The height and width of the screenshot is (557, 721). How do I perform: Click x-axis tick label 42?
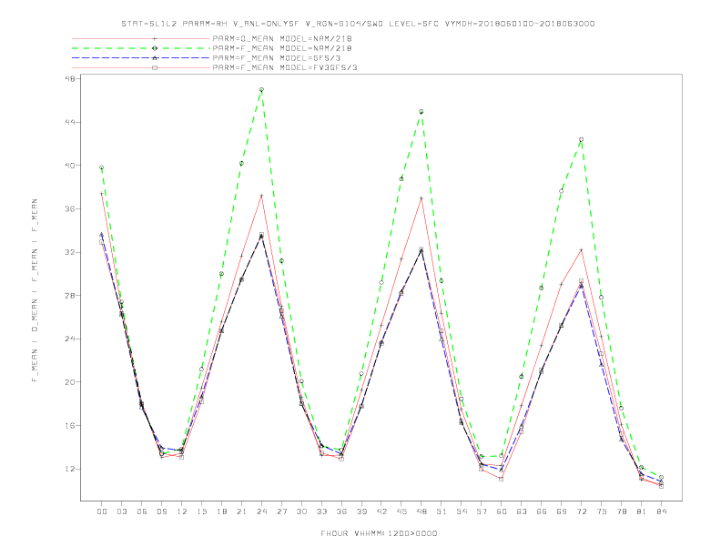coord(381,511)
